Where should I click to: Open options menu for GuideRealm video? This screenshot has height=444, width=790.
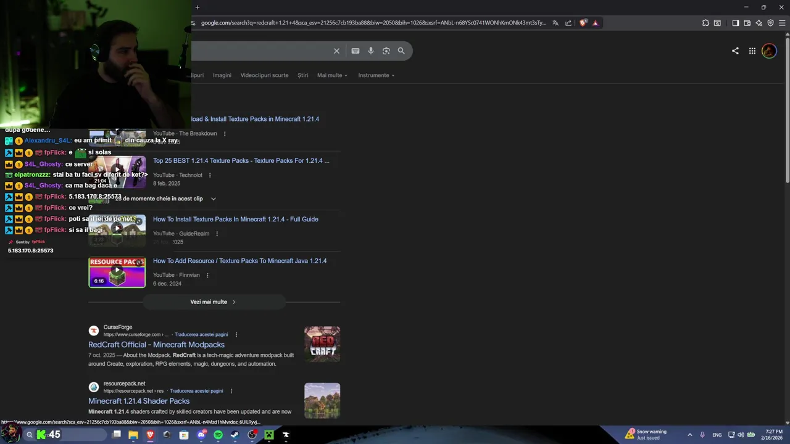(217, 234)
